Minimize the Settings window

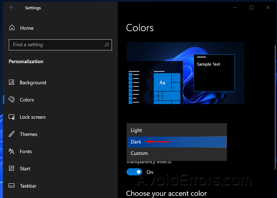(235, 8)
